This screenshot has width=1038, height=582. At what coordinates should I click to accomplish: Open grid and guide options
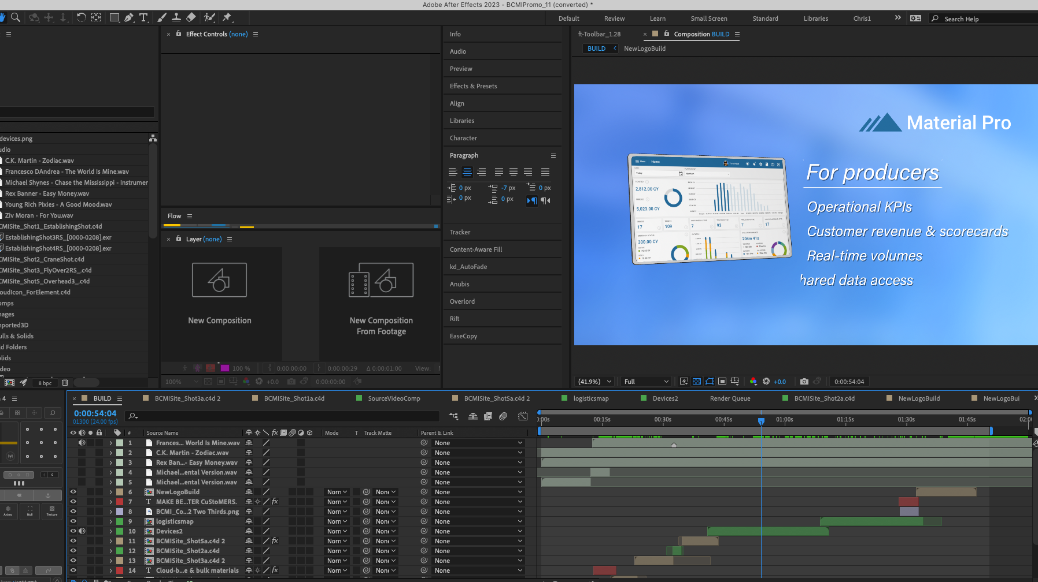click(x=735, y=382)
